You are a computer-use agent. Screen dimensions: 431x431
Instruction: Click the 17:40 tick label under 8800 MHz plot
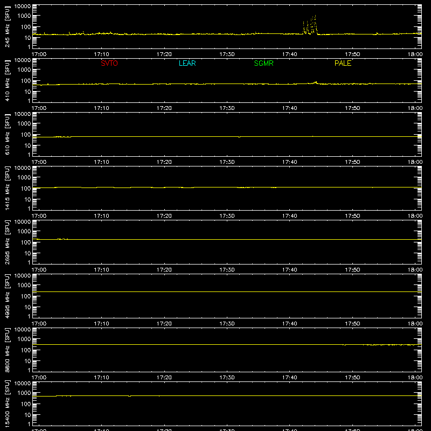(x=290, y=378)
